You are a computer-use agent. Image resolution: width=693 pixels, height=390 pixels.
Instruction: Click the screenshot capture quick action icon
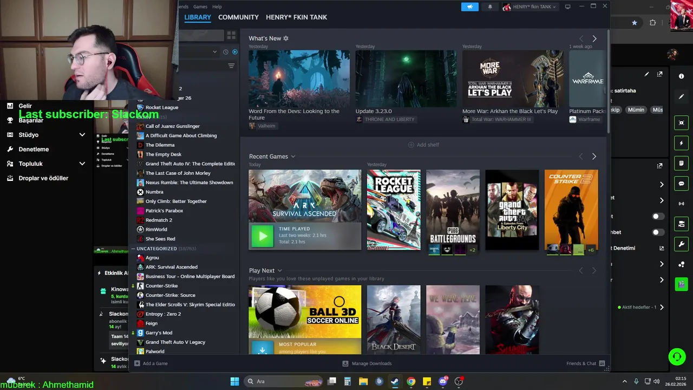tap(681, 123)
